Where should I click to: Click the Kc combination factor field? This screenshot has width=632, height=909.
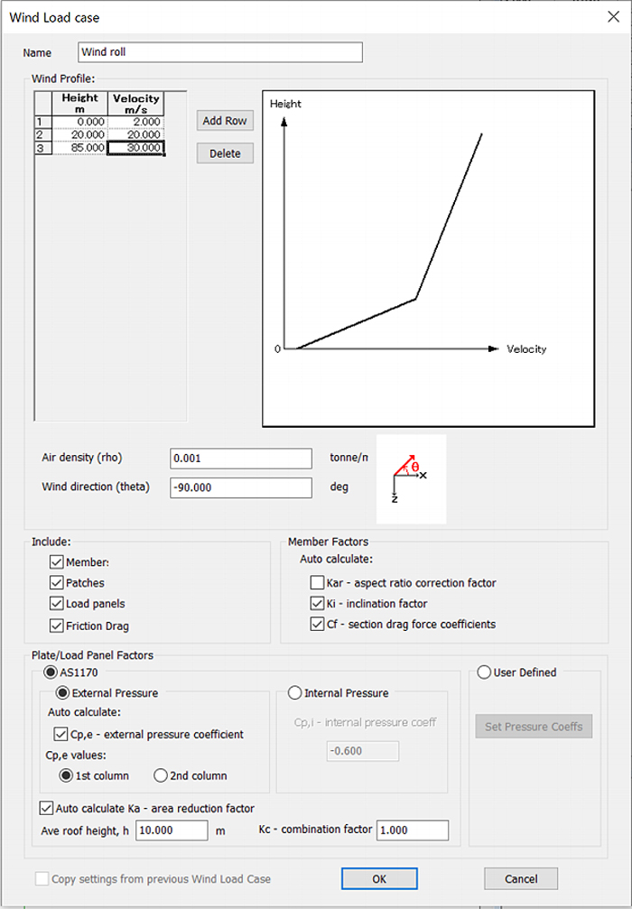413,830
